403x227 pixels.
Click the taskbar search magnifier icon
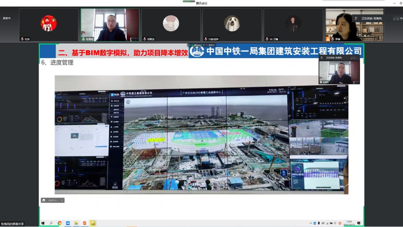point(51,223)
